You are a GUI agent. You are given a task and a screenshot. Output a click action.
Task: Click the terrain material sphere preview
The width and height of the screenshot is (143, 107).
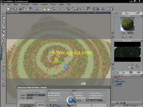pos(127,24)
